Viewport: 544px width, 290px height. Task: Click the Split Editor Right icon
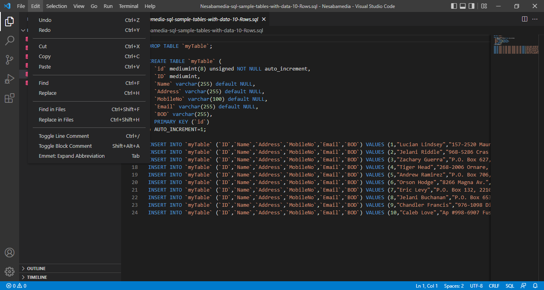pos(524,19)
